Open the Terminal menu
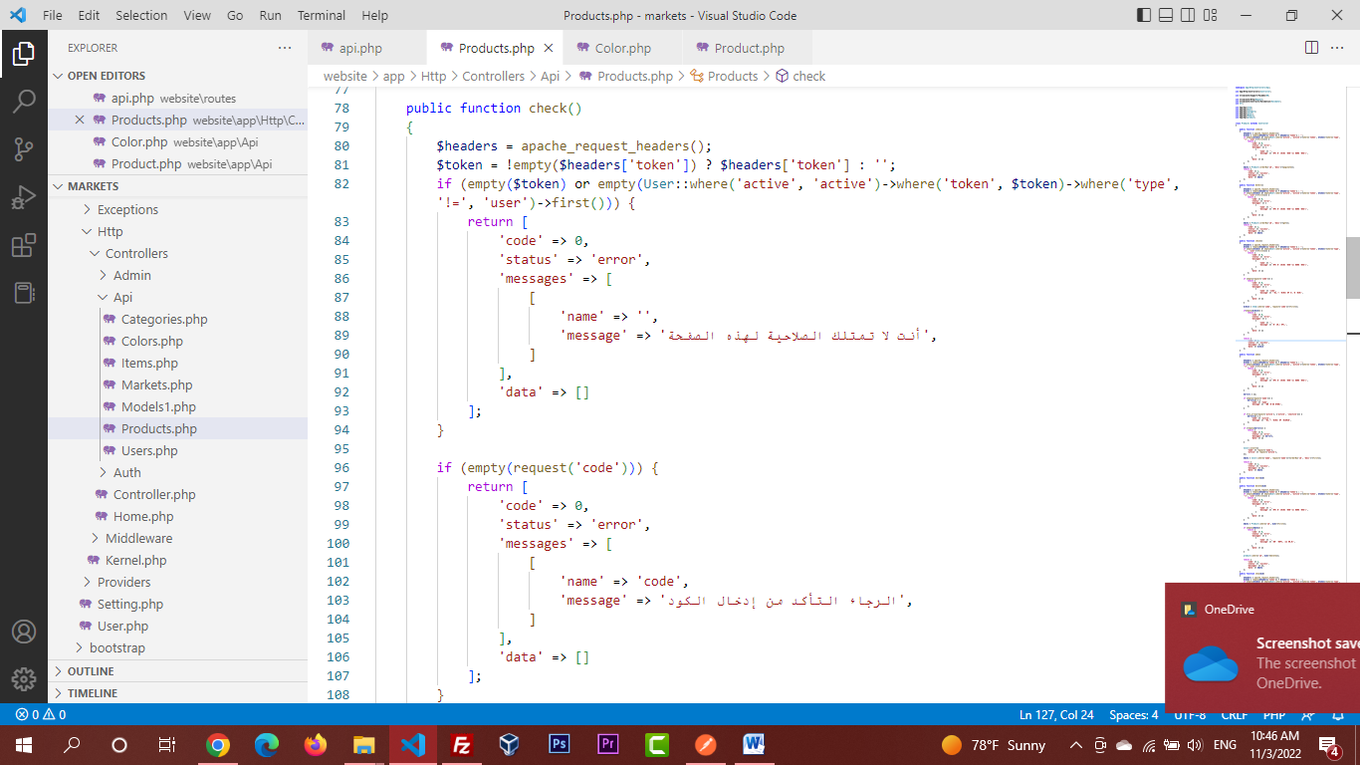This screenshot has width=1360, height=765. tap(322, 16)
